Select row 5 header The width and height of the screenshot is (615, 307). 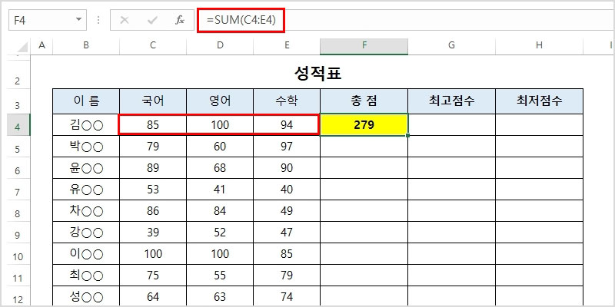18,147
